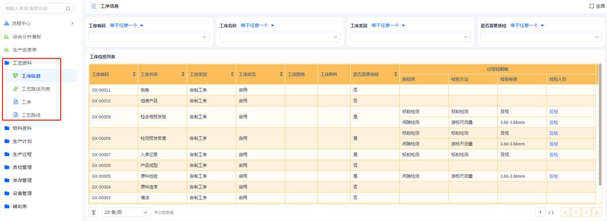Click cell GX-00009
Viewport: 607px width, 221px height.
(113, 117)
